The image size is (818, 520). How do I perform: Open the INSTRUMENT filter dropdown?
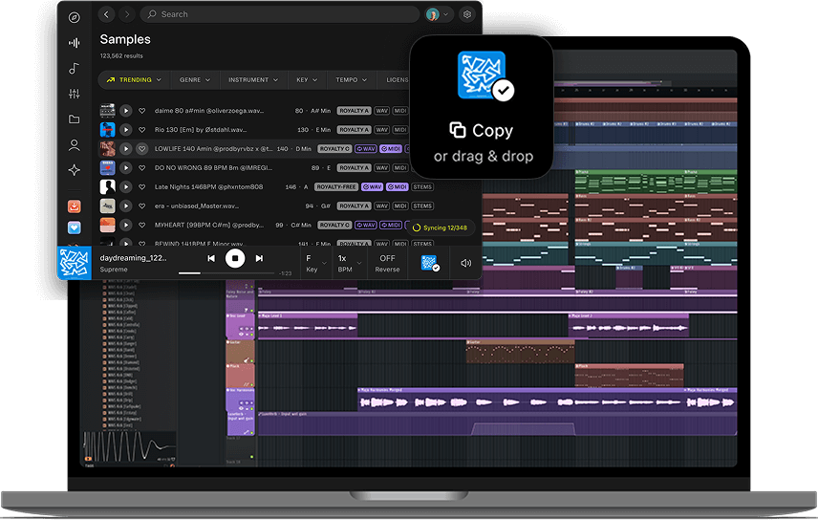coord(253,80)
